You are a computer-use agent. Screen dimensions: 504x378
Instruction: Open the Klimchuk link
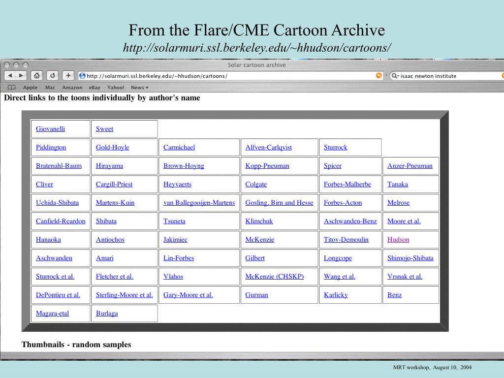(x=259, y=221)
